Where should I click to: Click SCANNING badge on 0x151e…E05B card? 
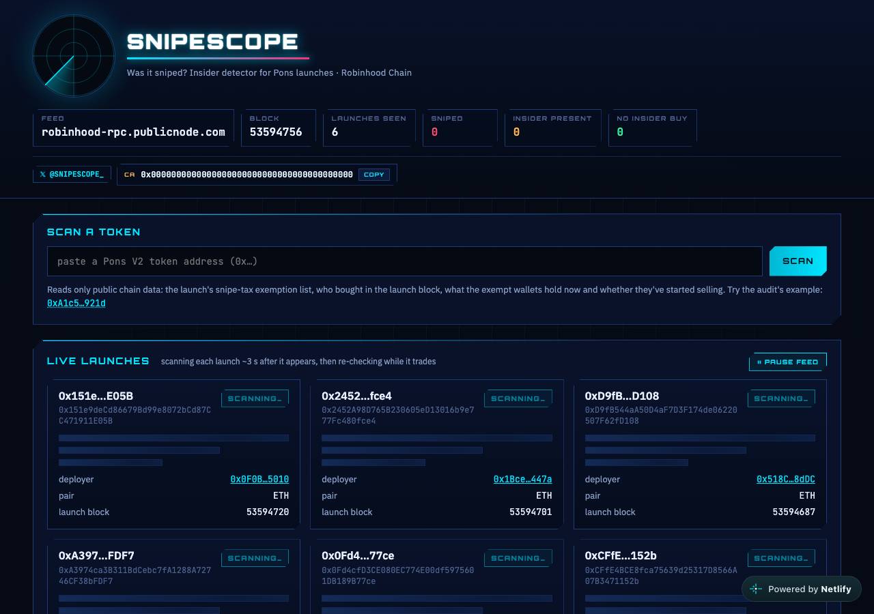[255, 398]
